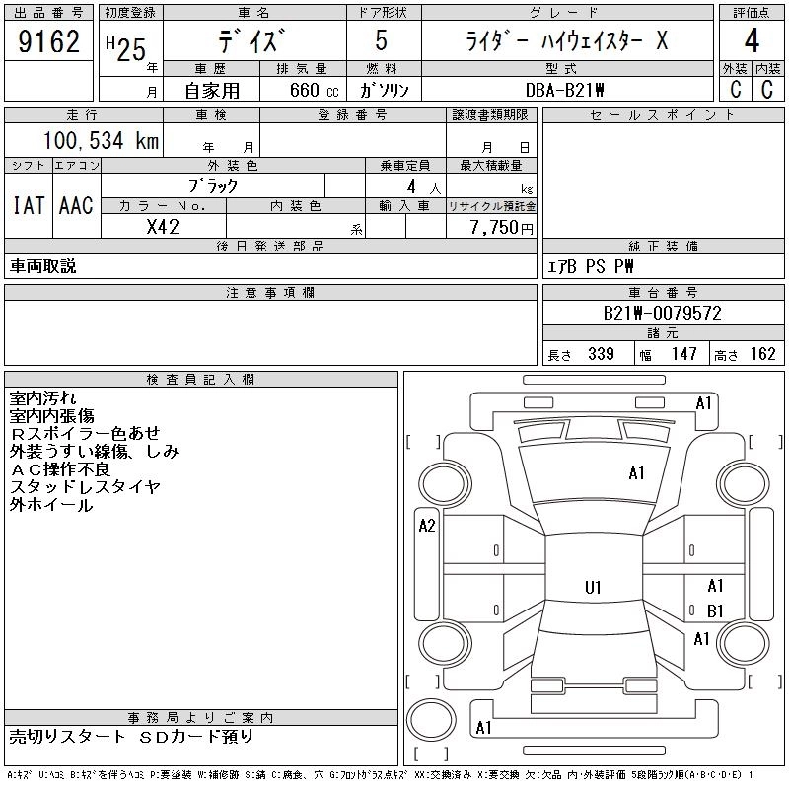Click the mileage 100,534 km field
Image resolution: width=789 pixels, height=789 pixels.
point(84,140)
